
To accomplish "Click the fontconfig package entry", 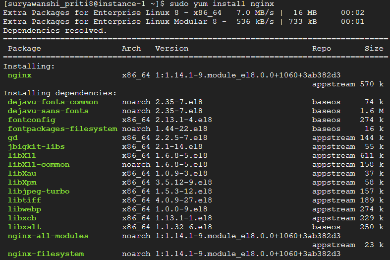I will (32, 120).
